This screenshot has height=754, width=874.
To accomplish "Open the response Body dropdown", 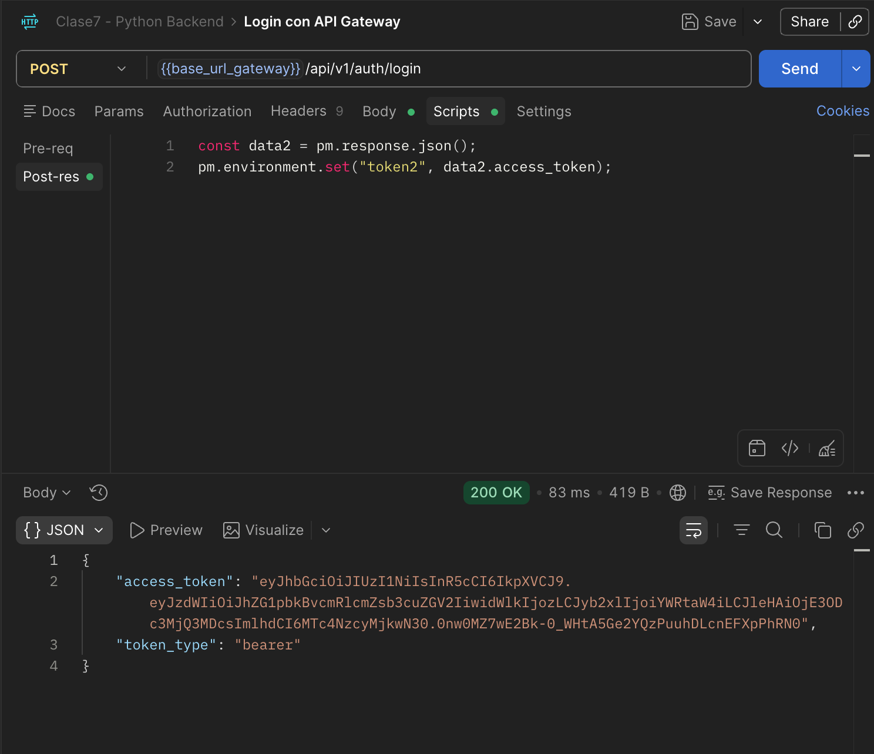I will pos(47,493).
